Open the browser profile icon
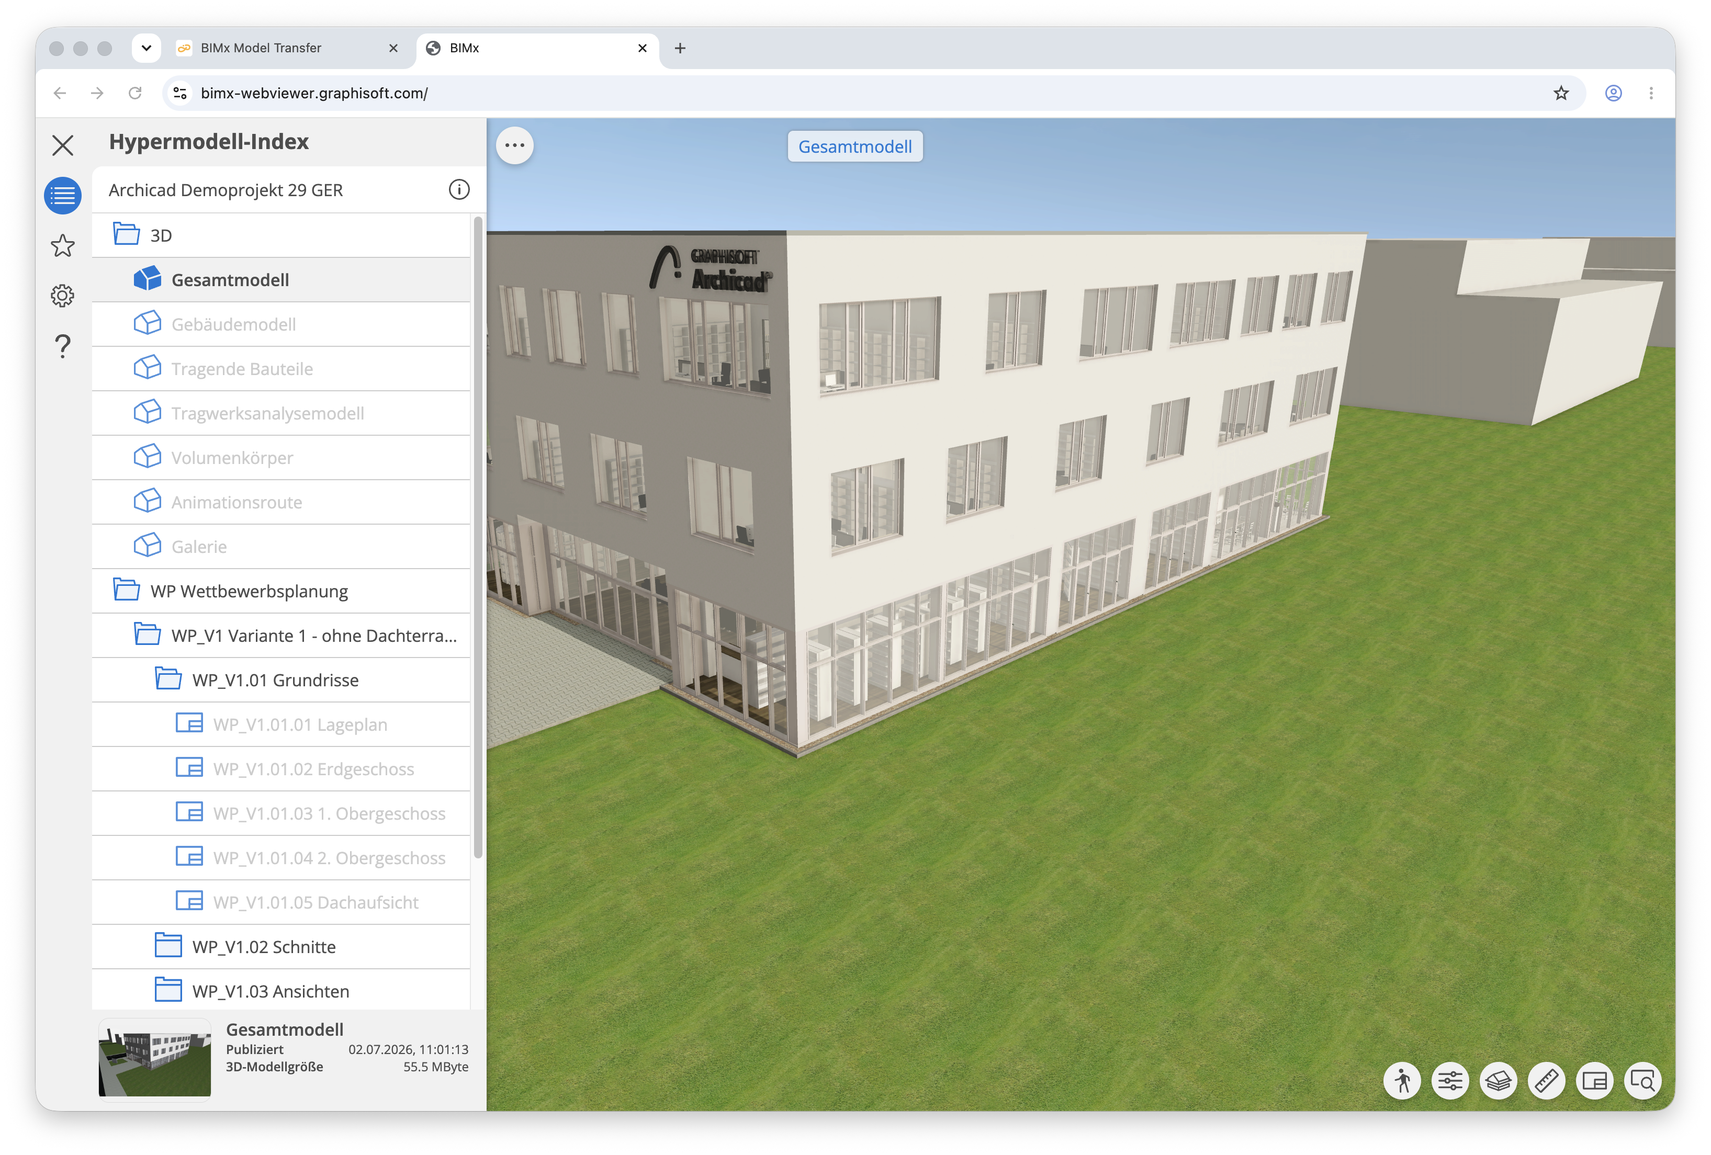 1613,93
